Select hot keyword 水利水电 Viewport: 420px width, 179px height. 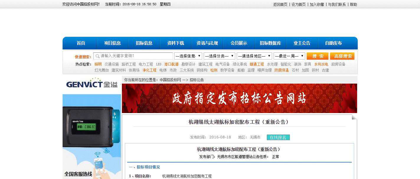coord(321,64)
